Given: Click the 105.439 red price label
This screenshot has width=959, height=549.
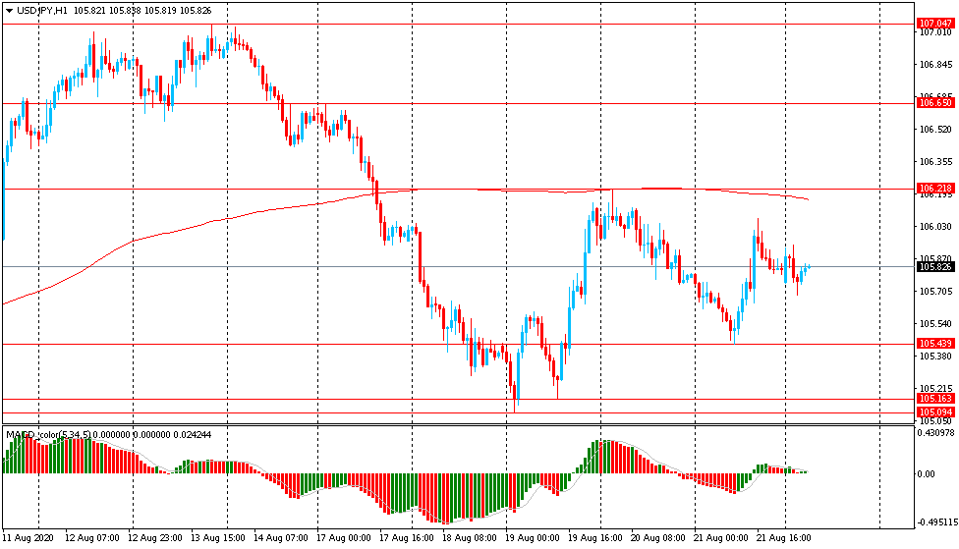Looking at the screenshot, I should click(935, 344).
